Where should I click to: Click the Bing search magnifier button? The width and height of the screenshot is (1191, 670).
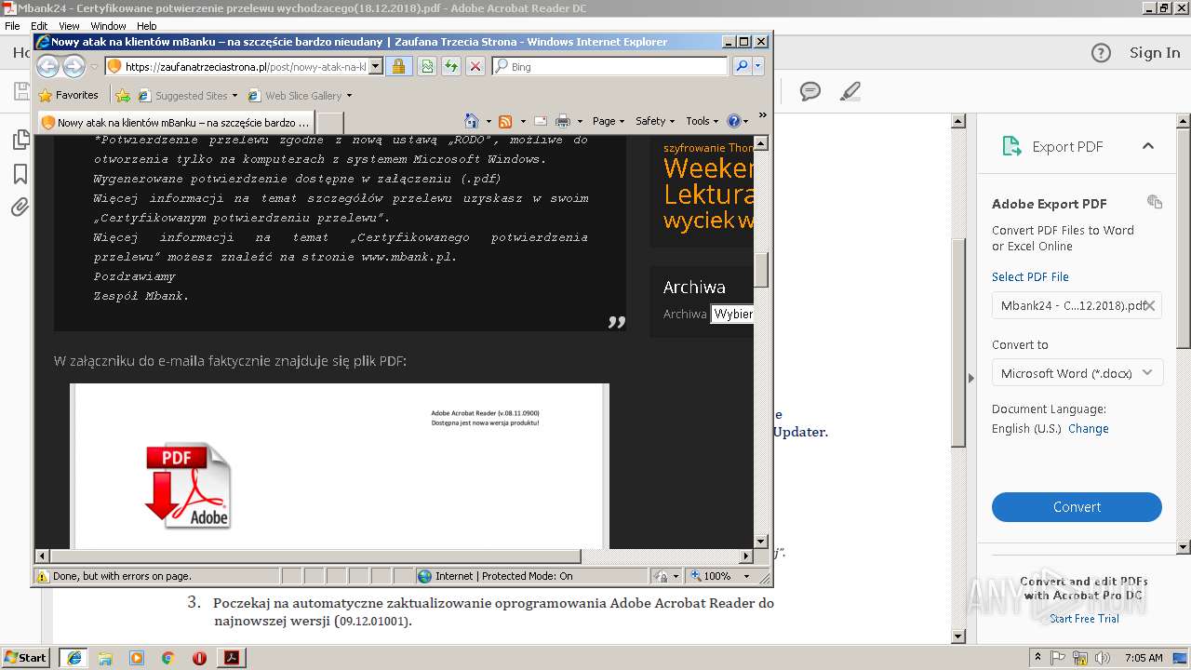[x=742, y=66]
